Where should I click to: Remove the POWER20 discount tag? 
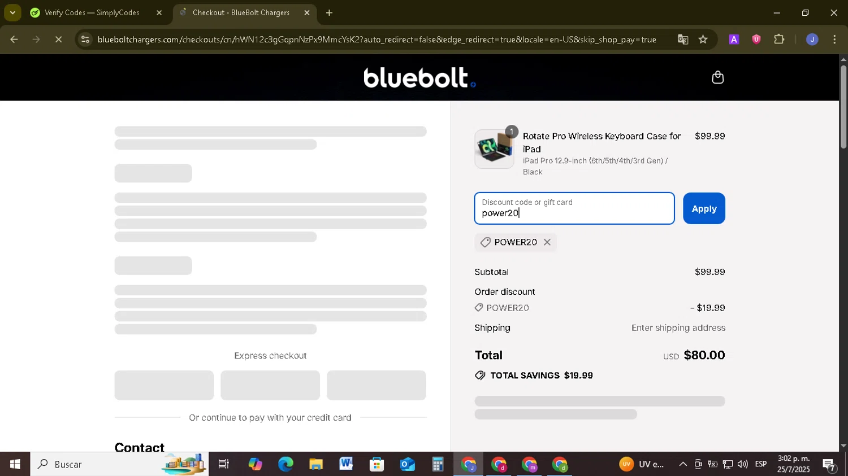pos(547,242)
